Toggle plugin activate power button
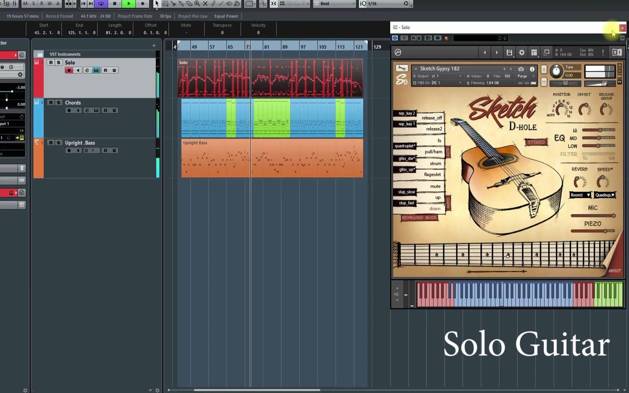Screen dimensions: 629x393 (x=395, y=38)
